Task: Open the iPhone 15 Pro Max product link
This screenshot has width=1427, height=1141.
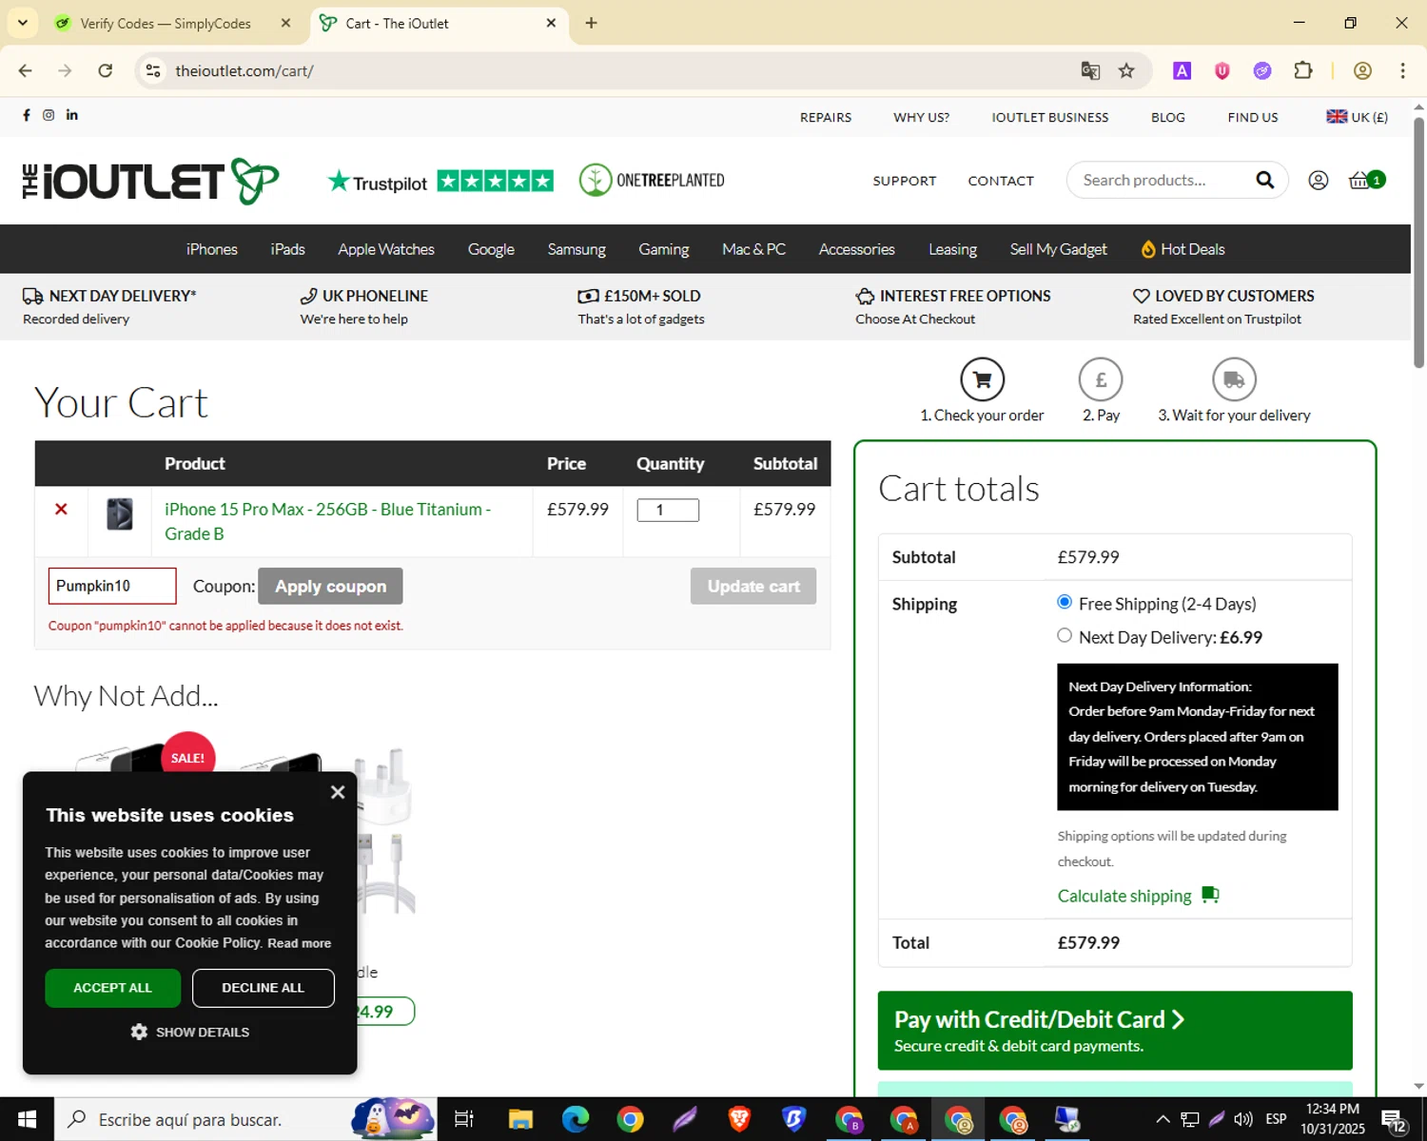Action: pos(327,521)
